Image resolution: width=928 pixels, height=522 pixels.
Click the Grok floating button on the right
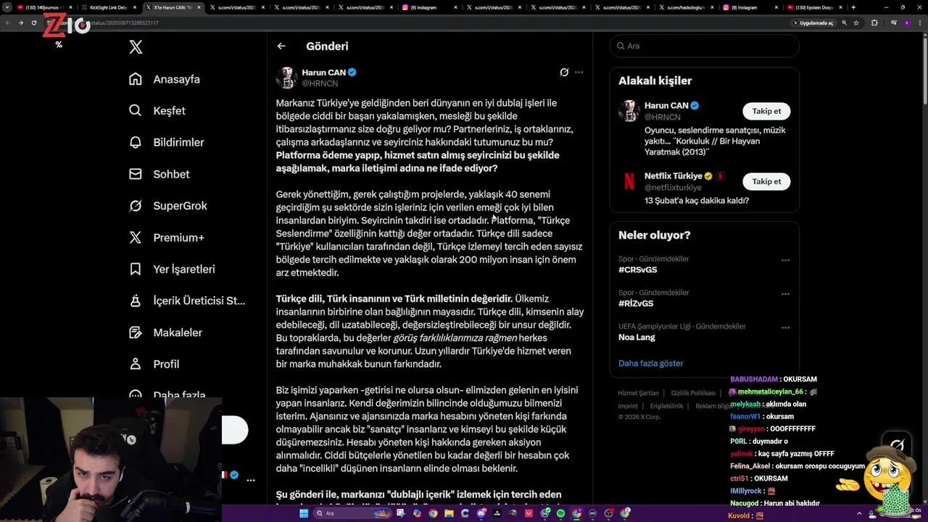(x=898, y=445)
